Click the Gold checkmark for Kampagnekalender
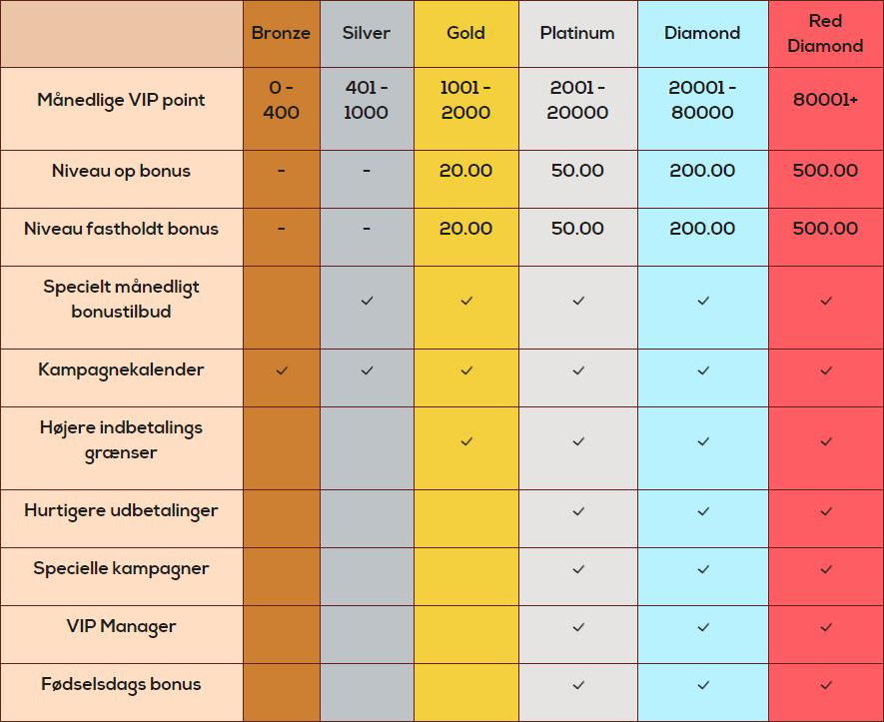 click(x=466, y=370)
